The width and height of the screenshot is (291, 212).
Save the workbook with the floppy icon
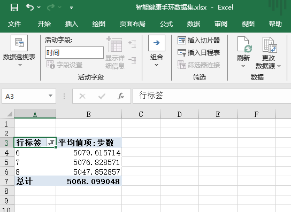(x=14, y=7)
